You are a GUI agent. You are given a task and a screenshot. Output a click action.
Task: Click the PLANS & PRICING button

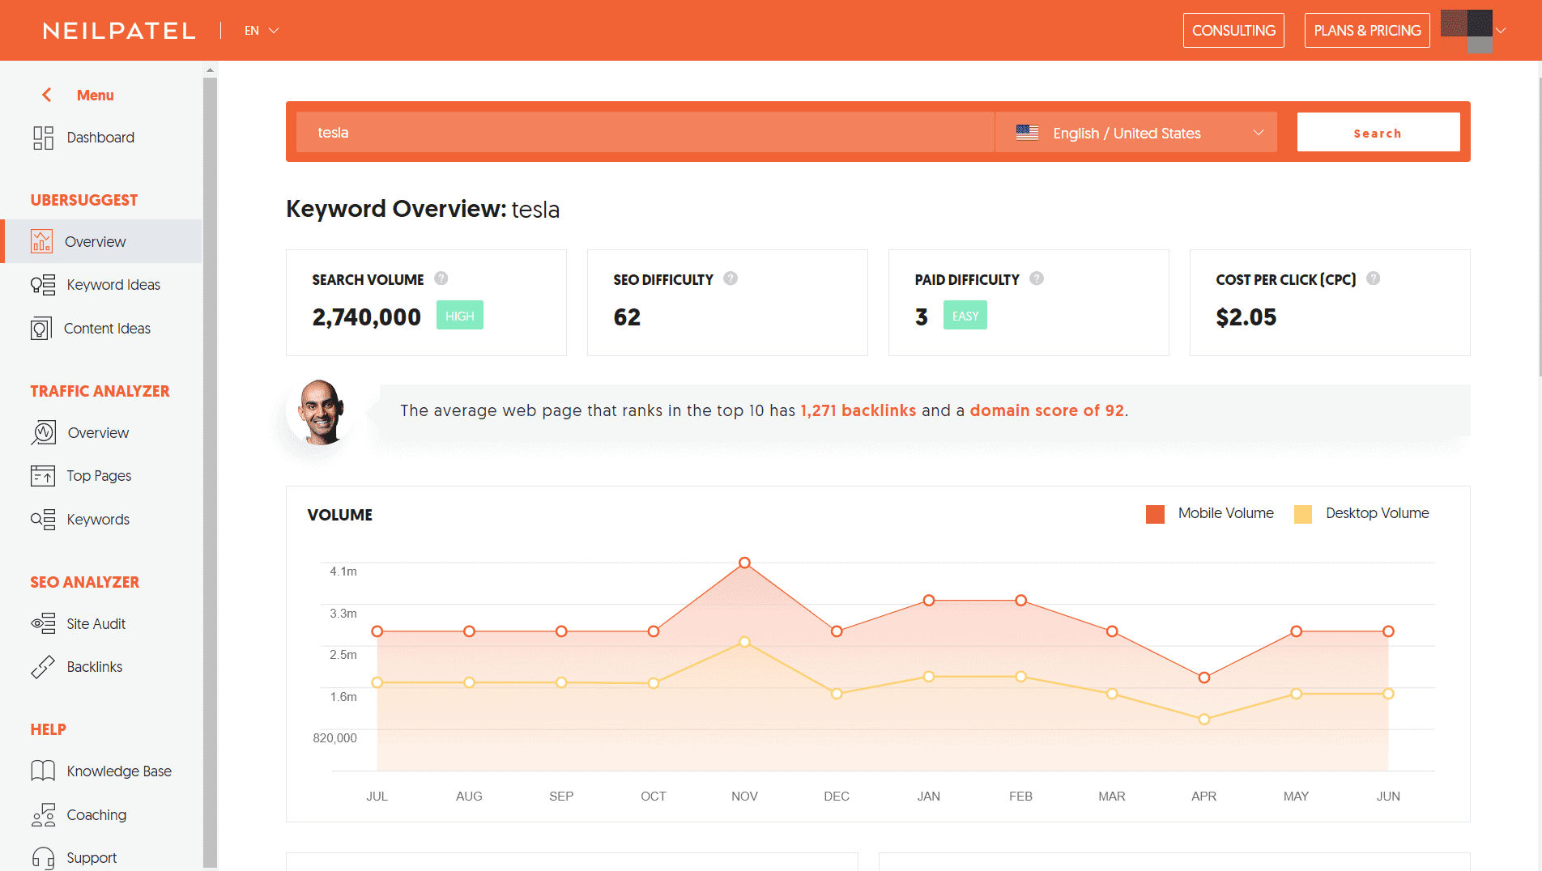coord(1367,31)
